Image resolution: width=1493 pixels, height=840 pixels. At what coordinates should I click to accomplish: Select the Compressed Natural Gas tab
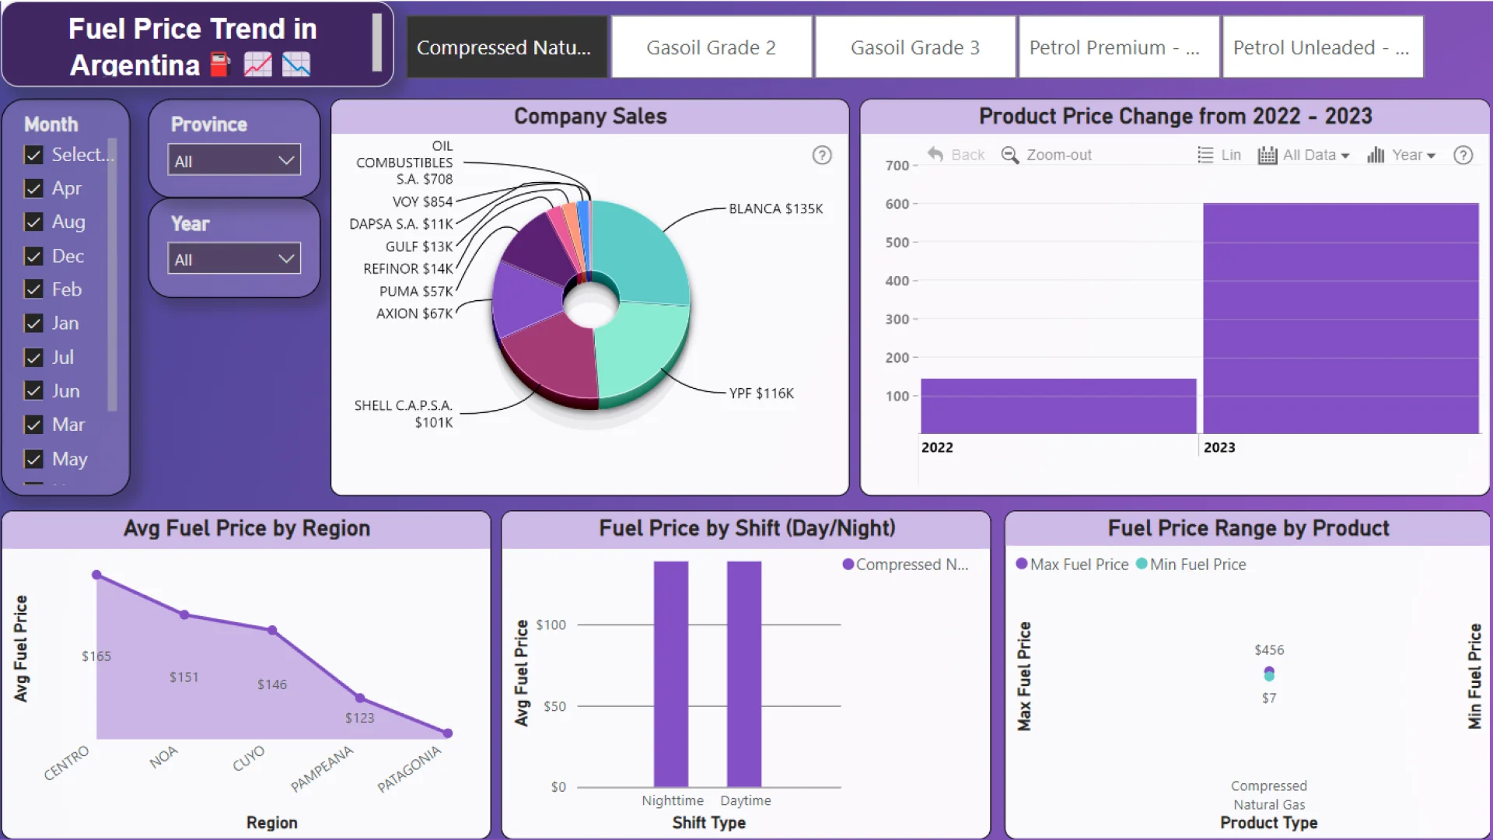click(506, 47)
